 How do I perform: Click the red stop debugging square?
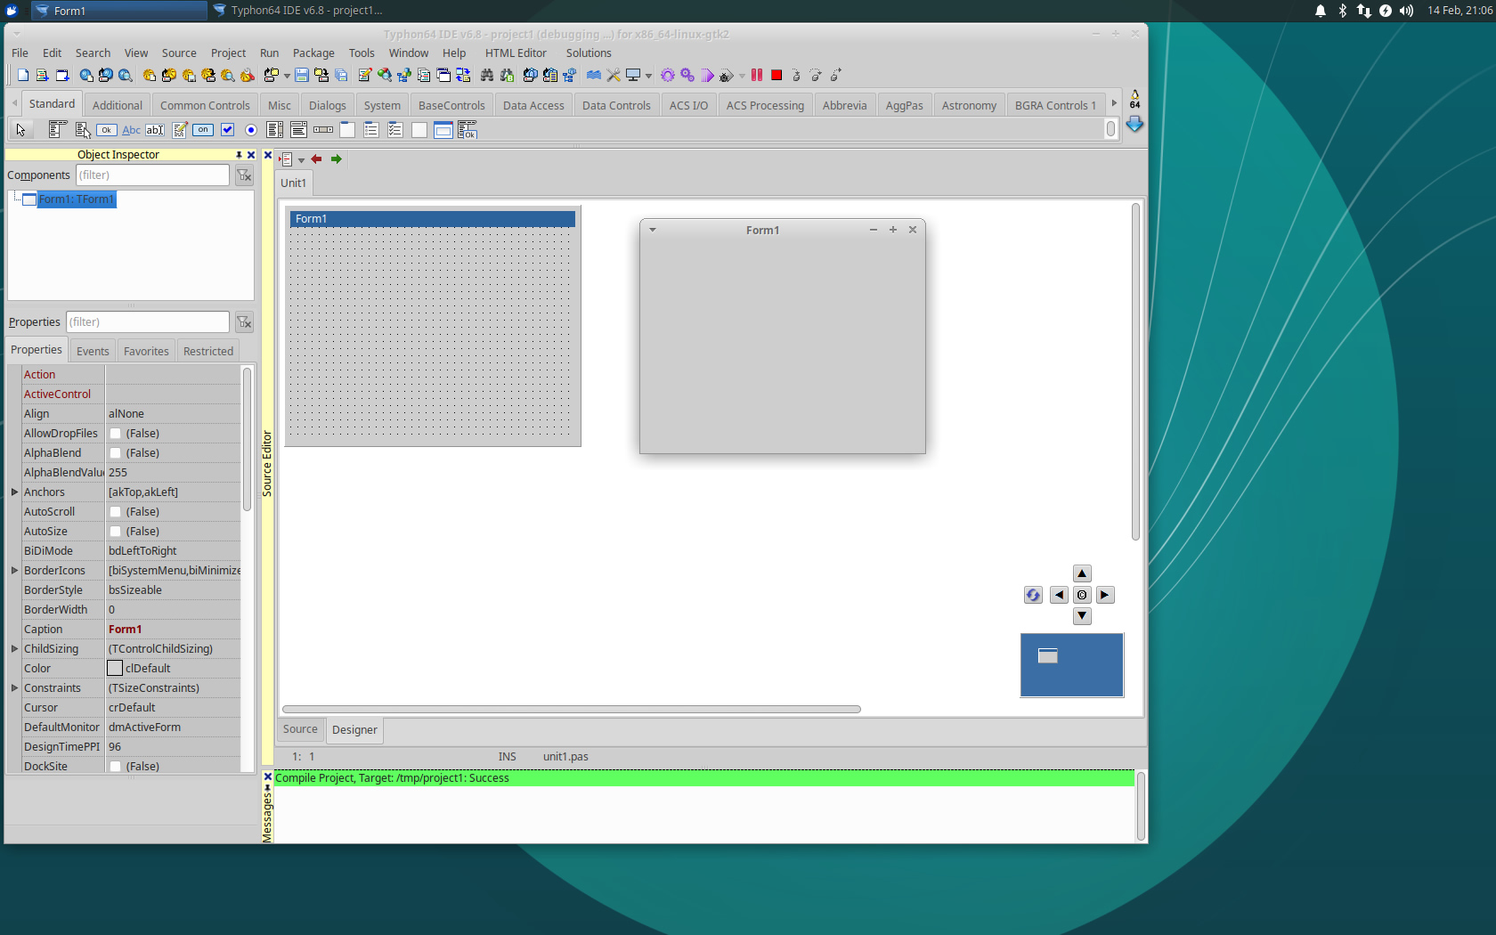click(776, 76)
